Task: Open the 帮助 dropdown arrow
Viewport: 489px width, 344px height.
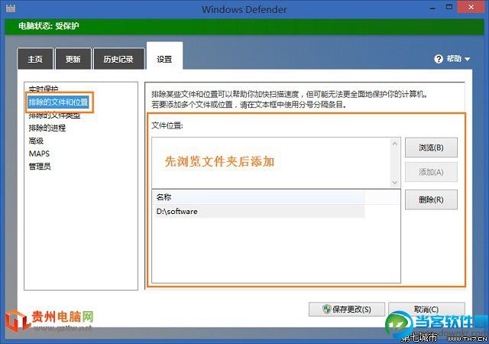Action: pos(467,59)
